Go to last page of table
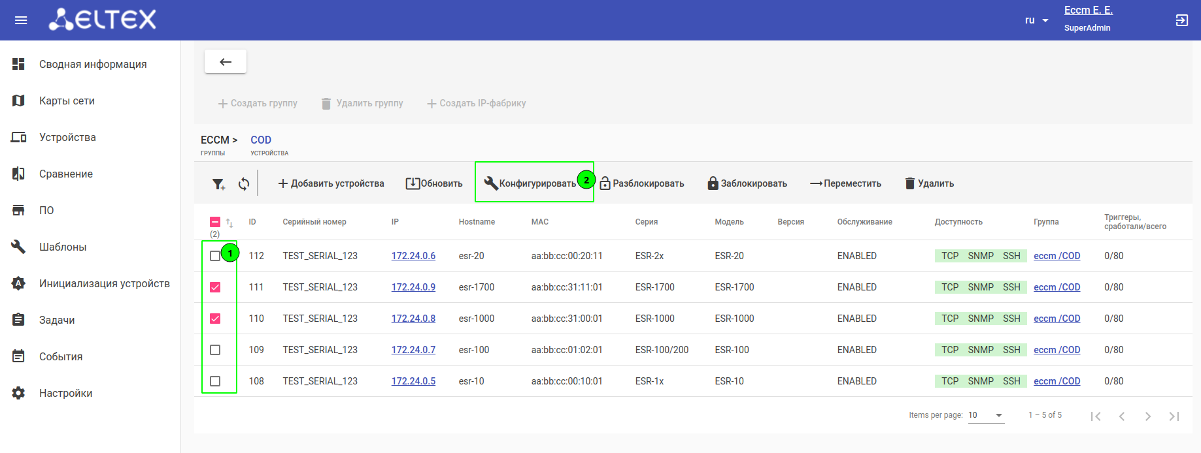This screenshot has width=1201, height=453. click(1174, 416)
